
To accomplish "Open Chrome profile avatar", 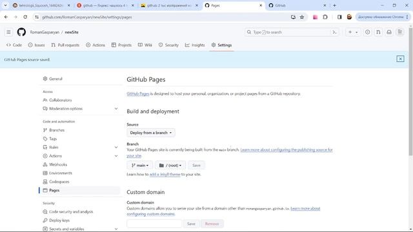I will (x=349, y=17).
